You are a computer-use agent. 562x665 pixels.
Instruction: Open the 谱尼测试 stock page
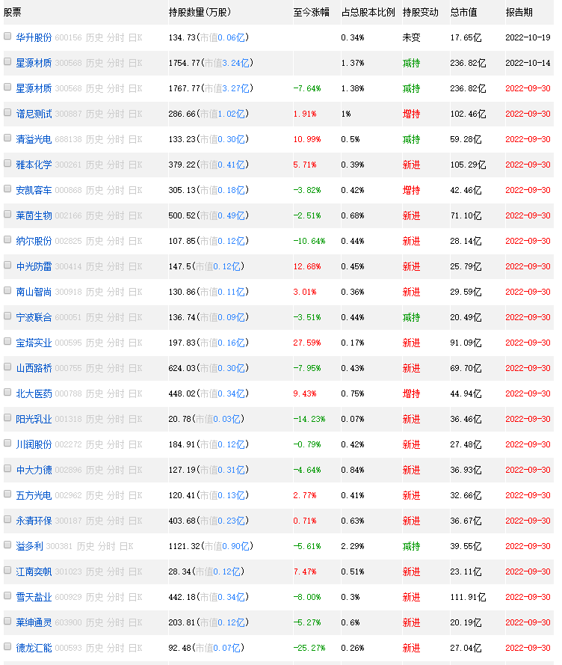pos(34,114)
